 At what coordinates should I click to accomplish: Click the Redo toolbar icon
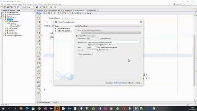click(18, 7)
